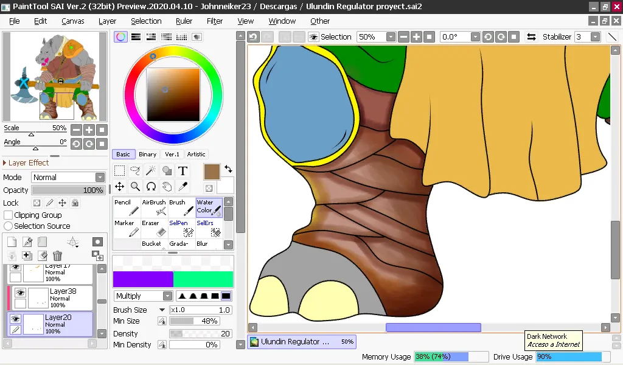This screenshot has height=365, width=623.
Task: Select the Eyedropper color picker tool
Action: point(183,186)
